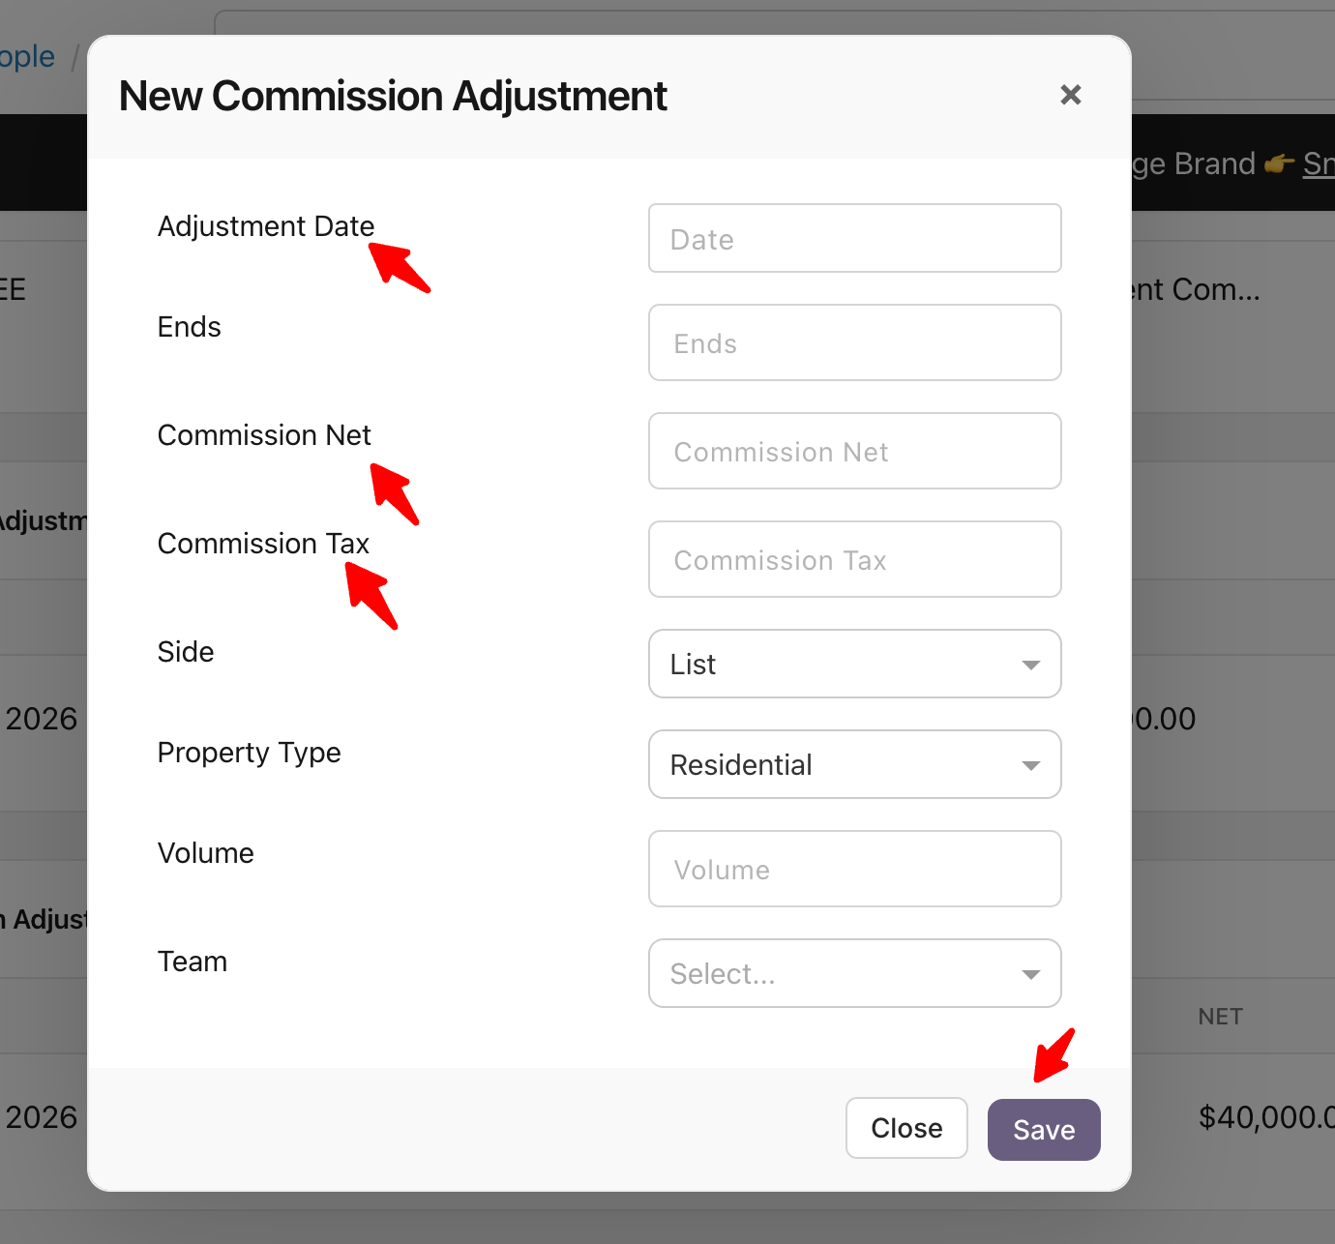This screenshot has height=1244, width=1335.
Task: Save the commission adjustment
Action: (x=1043, y=1130)
